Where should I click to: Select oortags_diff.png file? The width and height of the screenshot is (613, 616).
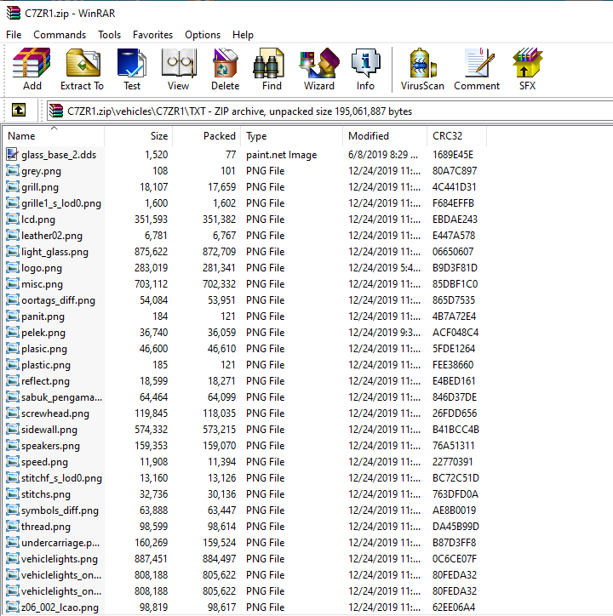(x=58, y=300)
